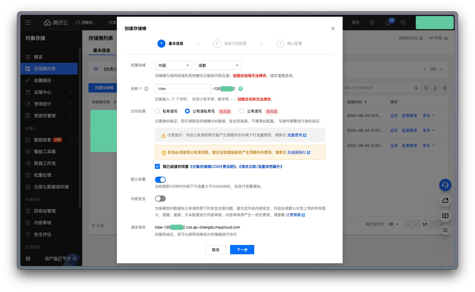
Task: Click the 下一步 button
Action: click(x=242, y=250)
